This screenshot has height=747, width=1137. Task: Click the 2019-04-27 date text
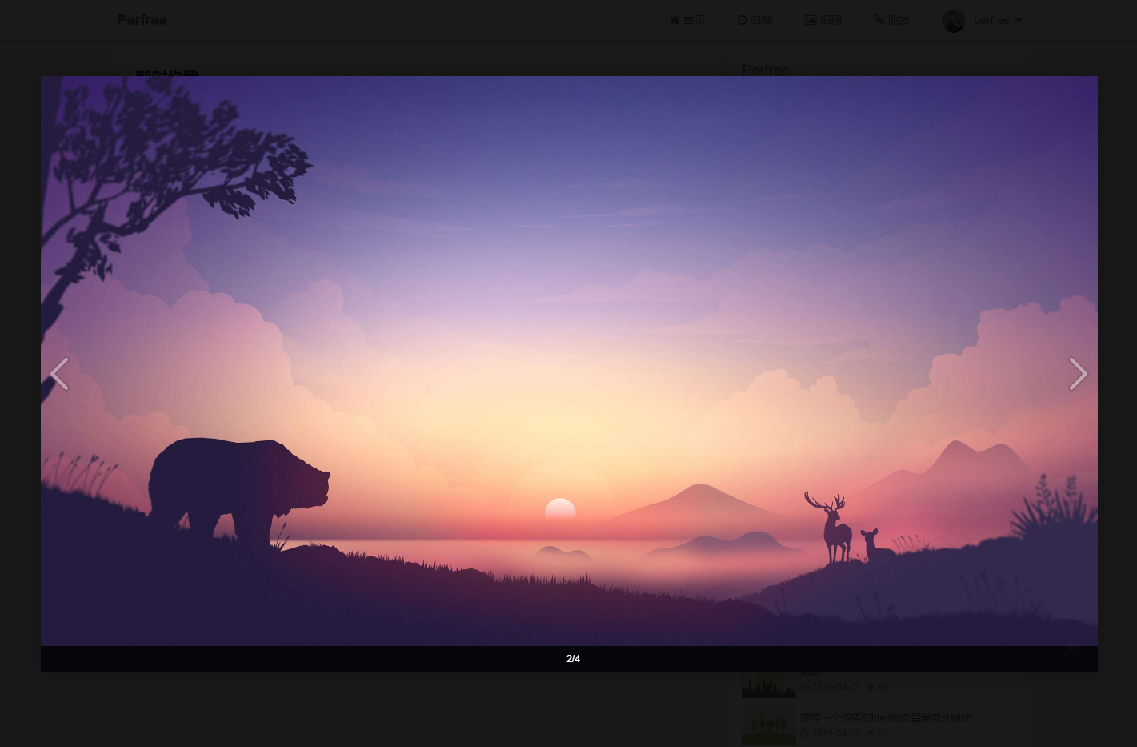point(835,687)
